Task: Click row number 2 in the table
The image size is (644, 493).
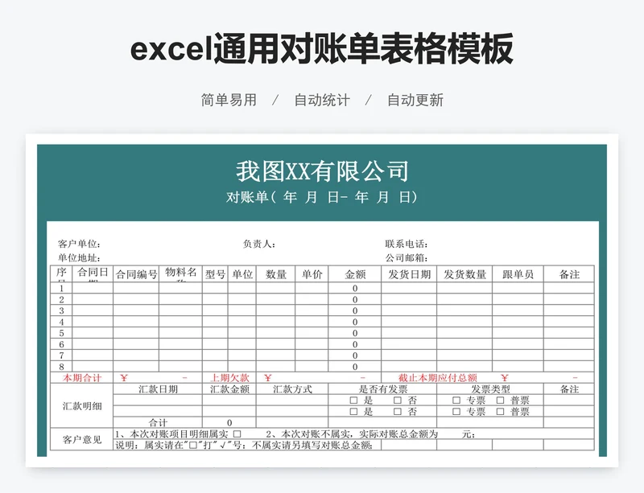Action: (62, 299)
